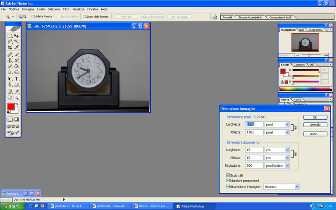Switch to the Istogramma tab
The height and width of the screenshot is (210, 336).
click(x=315, y=30)
